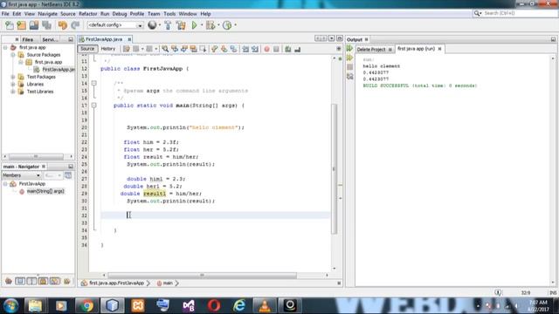This screenshot has height=314, width=559.
Task: Toggle the Show Static Members navigator filter
Action: pyautogui.click(x=31, y=281)
